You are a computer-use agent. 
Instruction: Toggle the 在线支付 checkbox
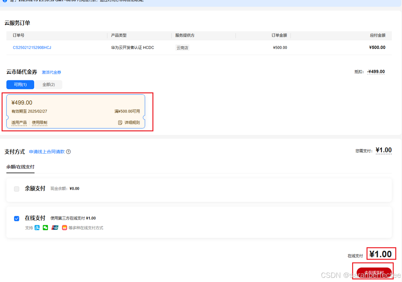[17, 218]
